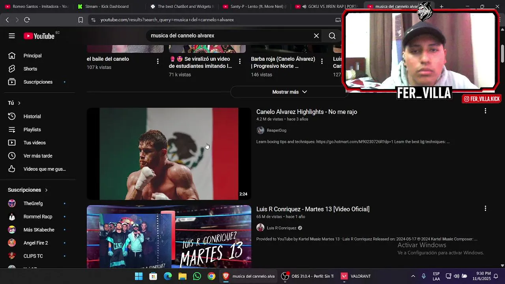This screenshot has width=505, height=284.
Task: Run search with the magnifier button
Action: tap(332, 36)
